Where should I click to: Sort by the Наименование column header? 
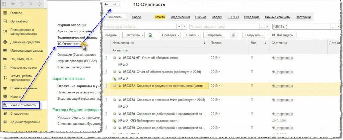(x=160, y=43)
